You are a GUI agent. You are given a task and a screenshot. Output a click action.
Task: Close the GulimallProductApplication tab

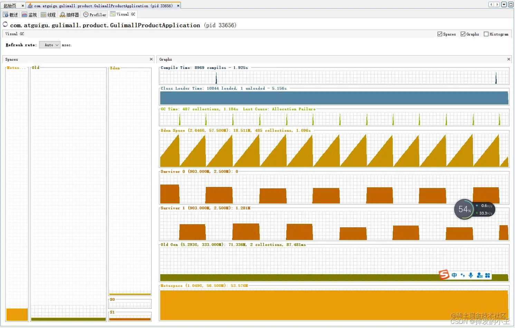click(x=178, y=6)
